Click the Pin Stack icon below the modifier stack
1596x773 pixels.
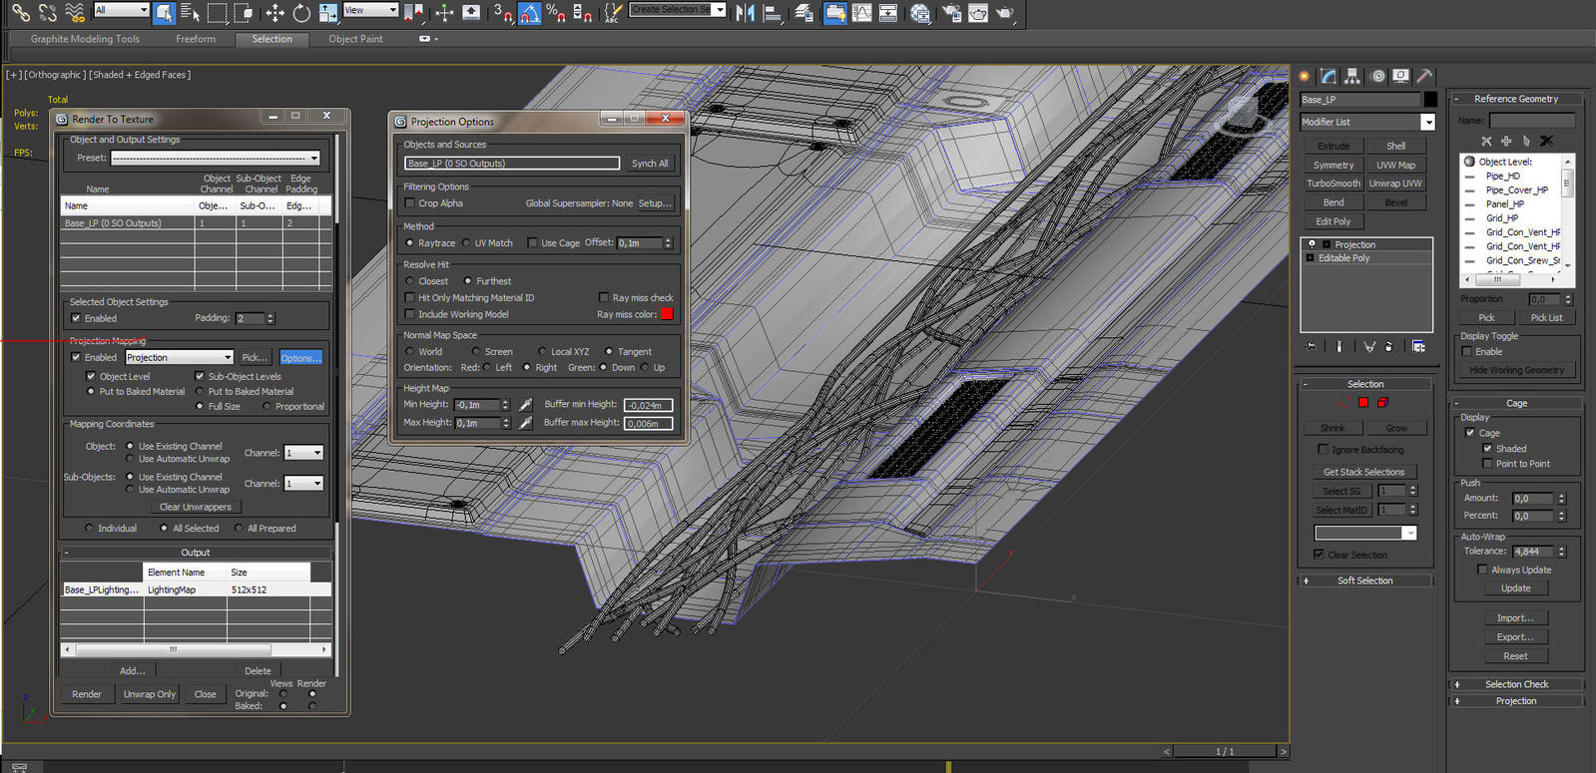tap(1311, 346)
